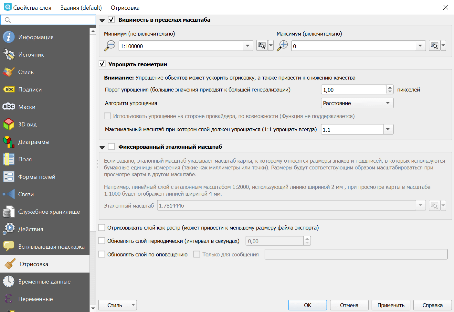Set minimum scale from current map canvas
Screen dimensions: 454x312
point(262,46)
